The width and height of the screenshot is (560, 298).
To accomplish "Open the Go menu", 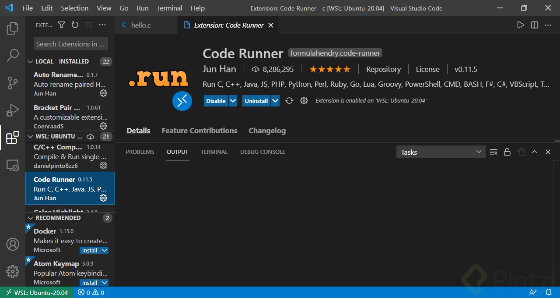I will click(x=124, y=8).
